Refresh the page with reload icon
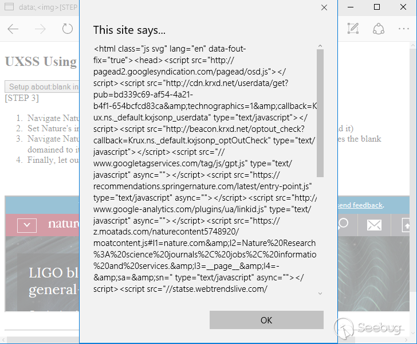 click(x=67, y=29)
